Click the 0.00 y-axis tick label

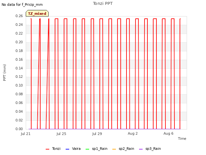pos(19,129)
